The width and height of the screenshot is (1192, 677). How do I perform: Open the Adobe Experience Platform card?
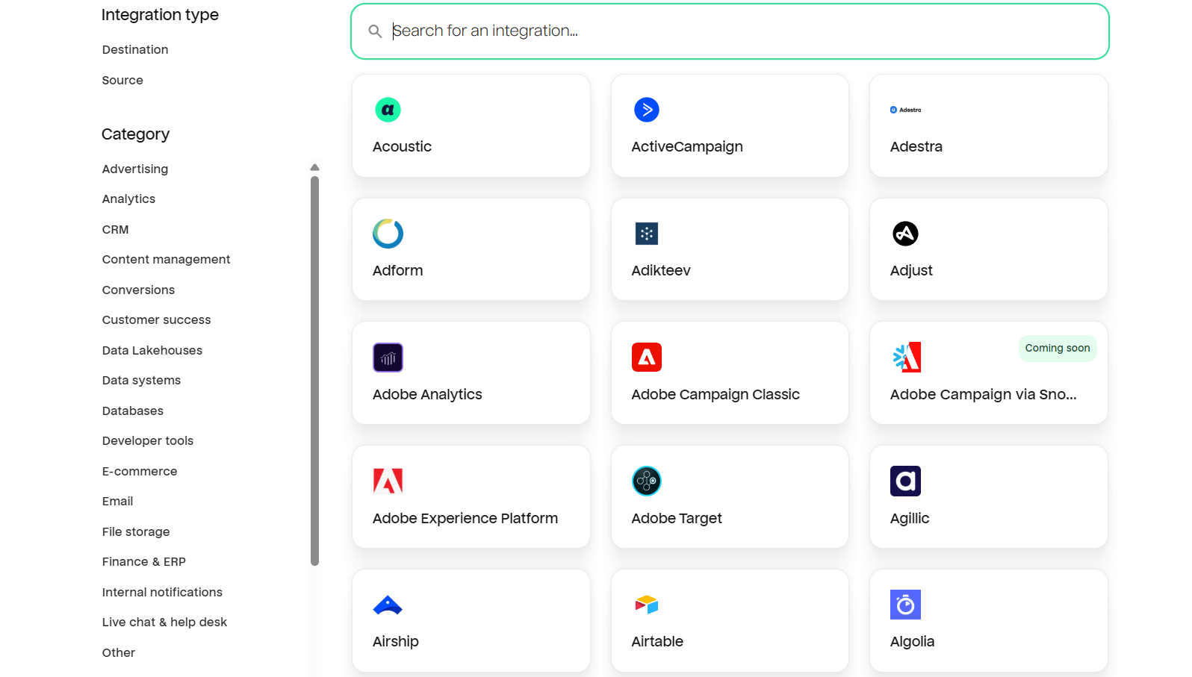[471, 497]
